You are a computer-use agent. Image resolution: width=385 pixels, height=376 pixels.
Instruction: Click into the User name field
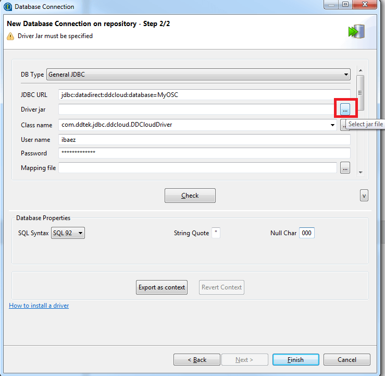point(204,140)
